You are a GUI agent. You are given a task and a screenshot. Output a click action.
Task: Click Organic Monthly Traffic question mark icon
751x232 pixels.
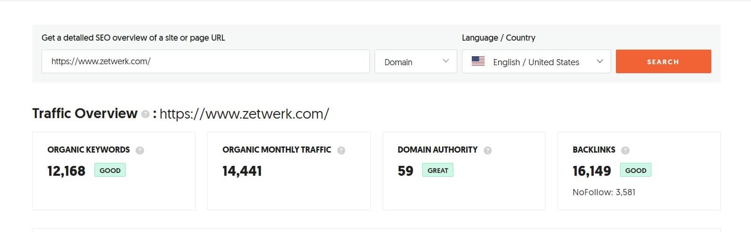(341, 150)
